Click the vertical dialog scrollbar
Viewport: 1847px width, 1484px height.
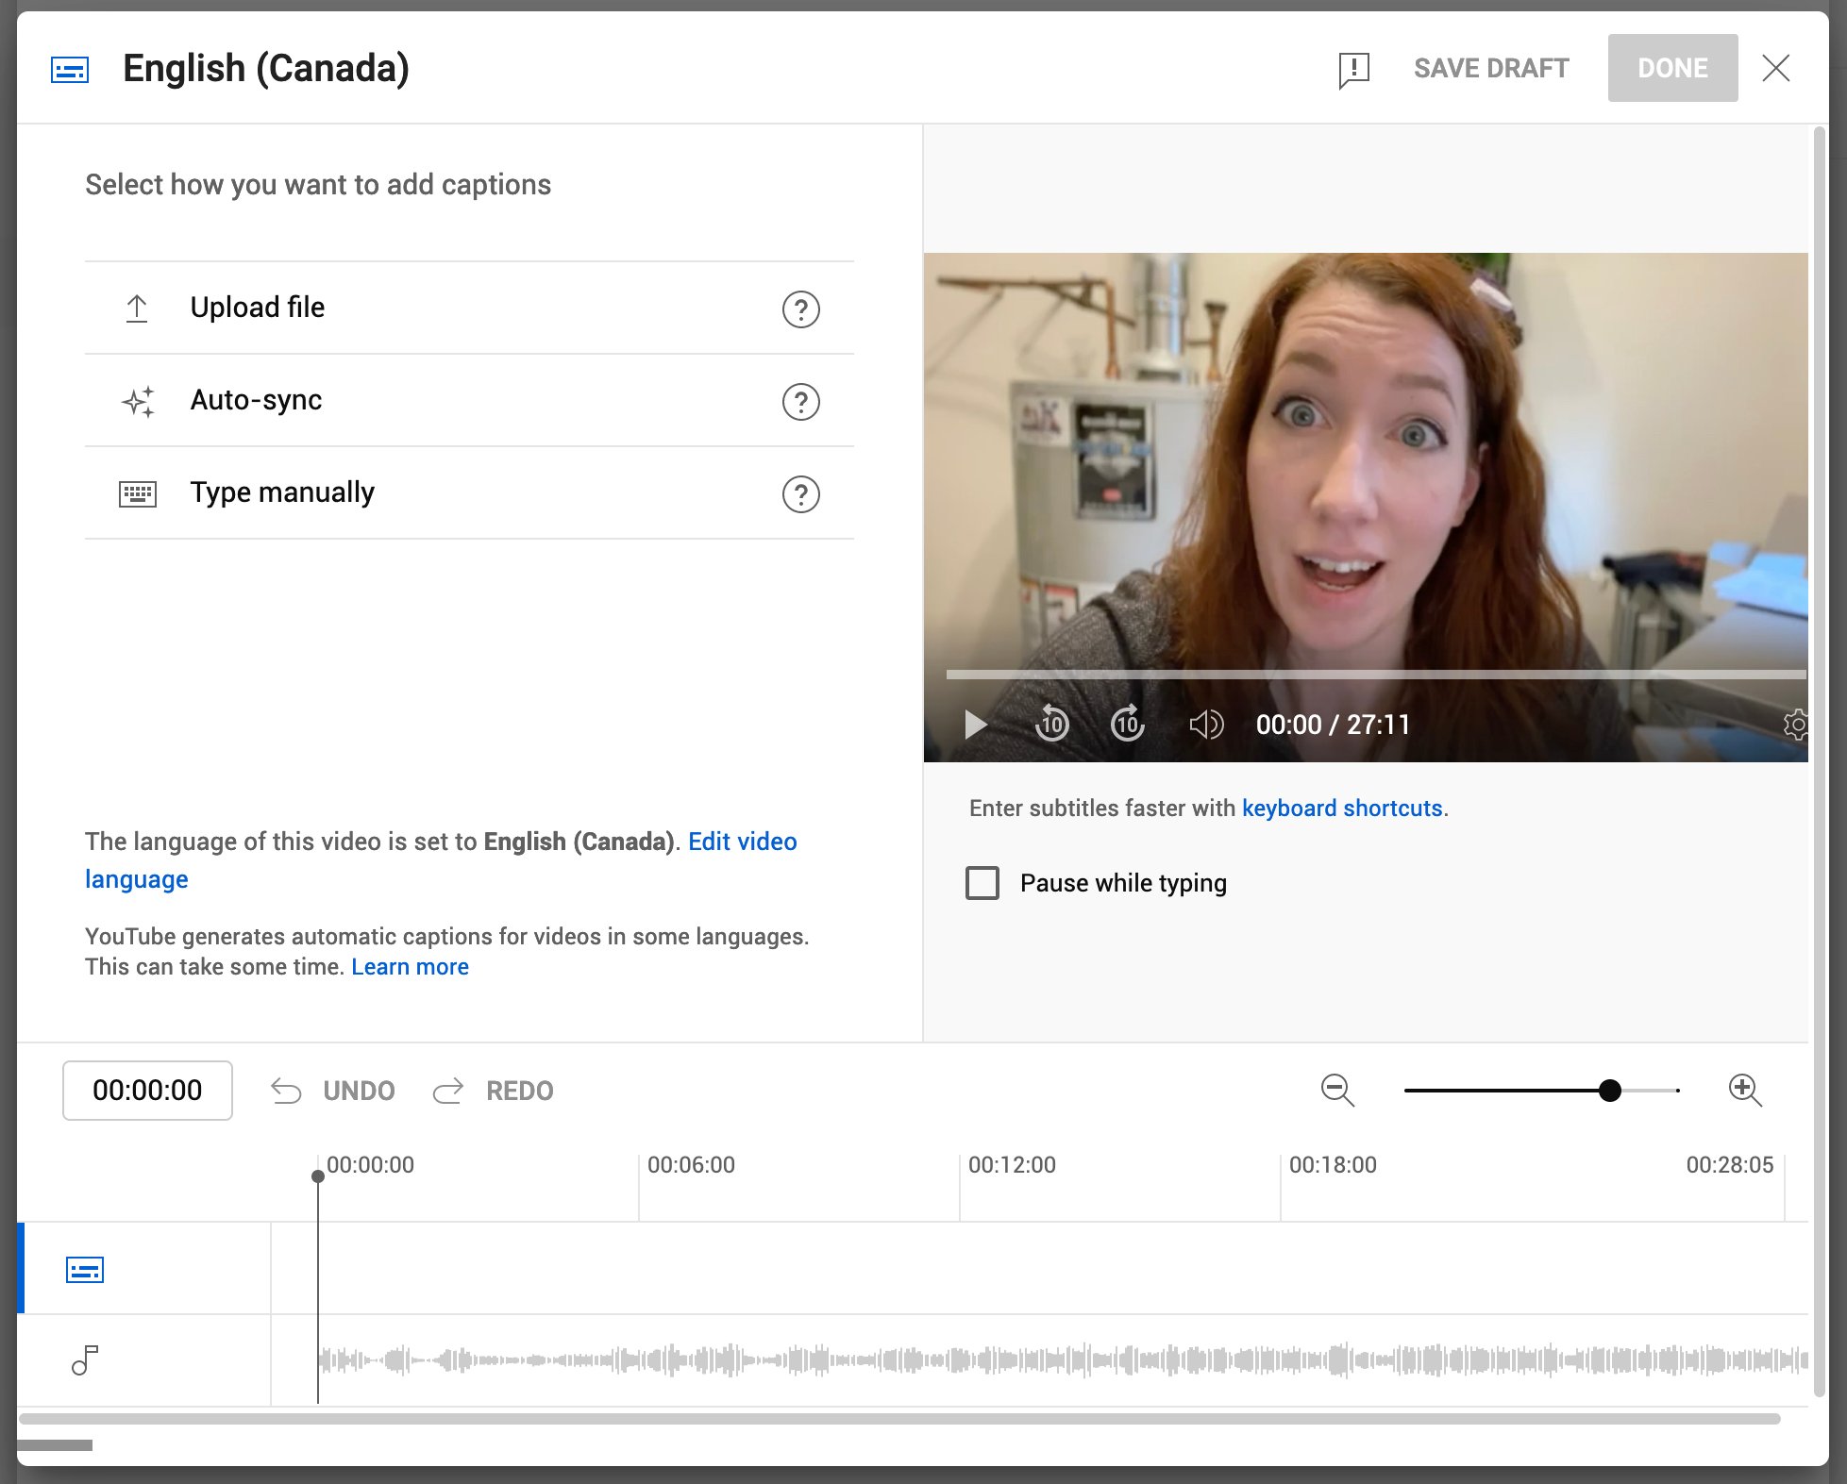pyautogui.click(x=1820, y=762)
